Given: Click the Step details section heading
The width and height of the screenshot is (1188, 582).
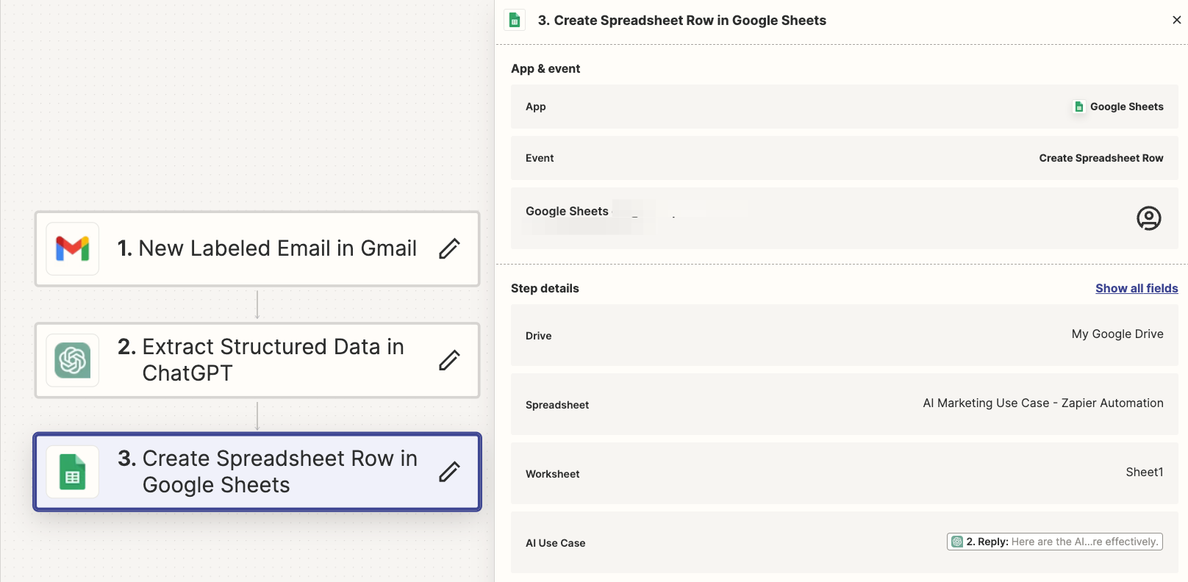Looking at the screenshot, I should 545,288.
